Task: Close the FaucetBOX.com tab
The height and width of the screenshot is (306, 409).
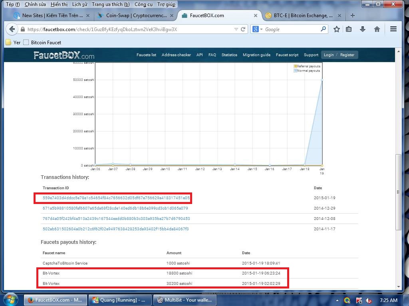Action: coord(256,16)
